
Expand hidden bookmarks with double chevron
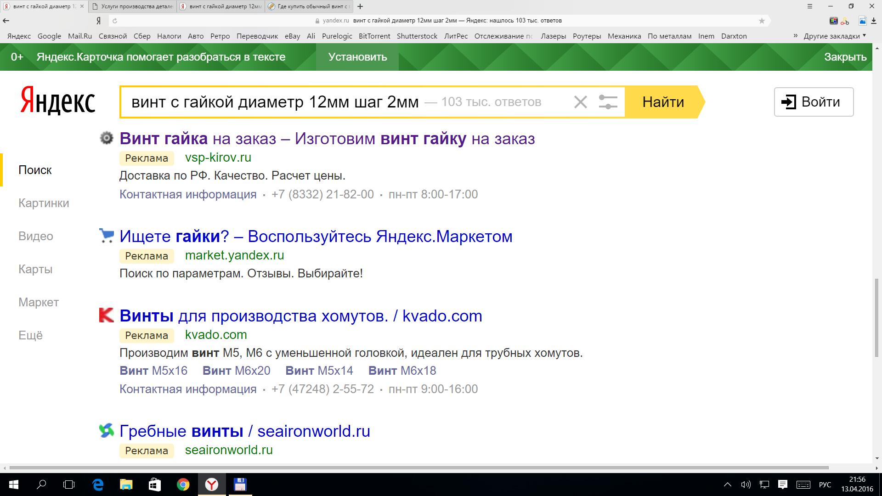tap(795, 35)
